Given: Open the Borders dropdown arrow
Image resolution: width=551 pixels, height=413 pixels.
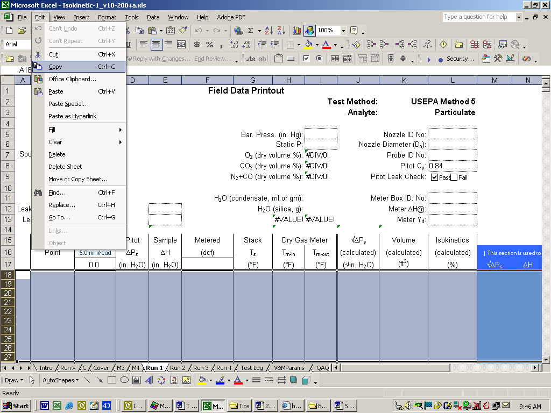Looking at the screenshot, I should (x=299, y=45).
